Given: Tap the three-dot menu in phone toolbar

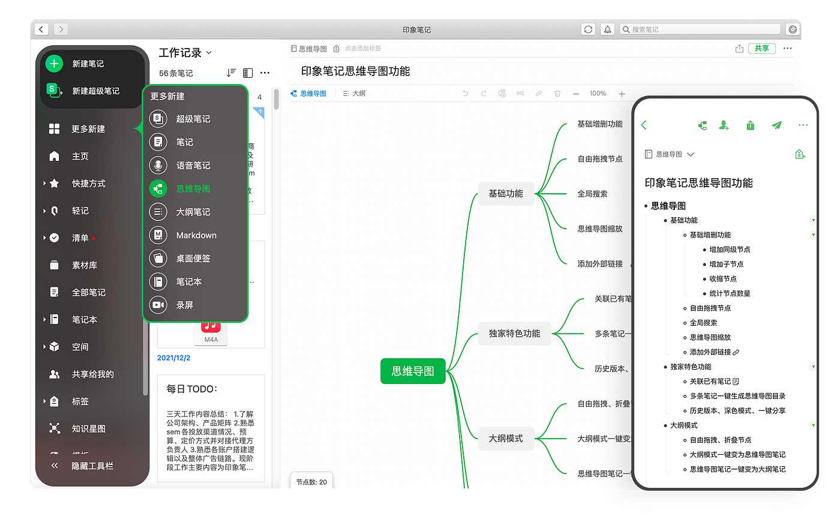Looking at the screenshot, I should [803, 125].
